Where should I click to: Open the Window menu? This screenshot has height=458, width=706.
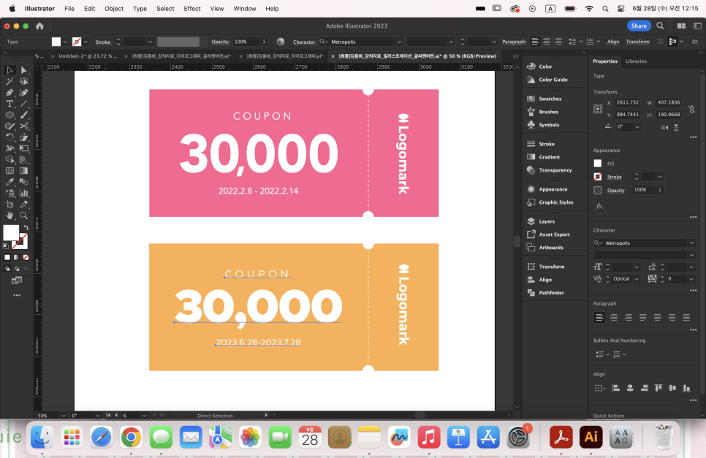[245, 9]
